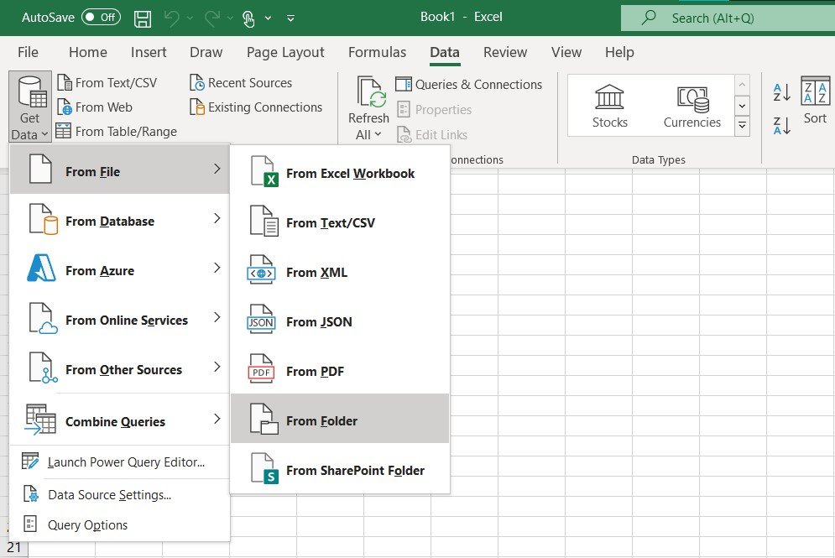Expand the Data Types gallery More arrow
This screenshot has width=835, height=558.
(742, 126)
